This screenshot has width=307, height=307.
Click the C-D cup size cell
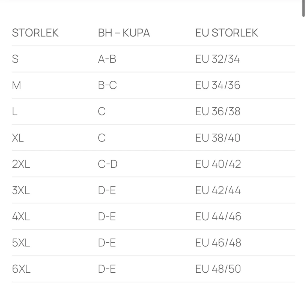point(108,164)
